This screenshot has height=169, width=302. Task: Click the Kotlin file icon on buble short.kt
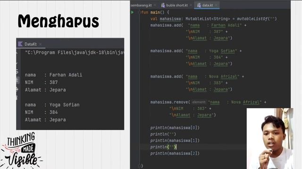[x=163, y=5]
